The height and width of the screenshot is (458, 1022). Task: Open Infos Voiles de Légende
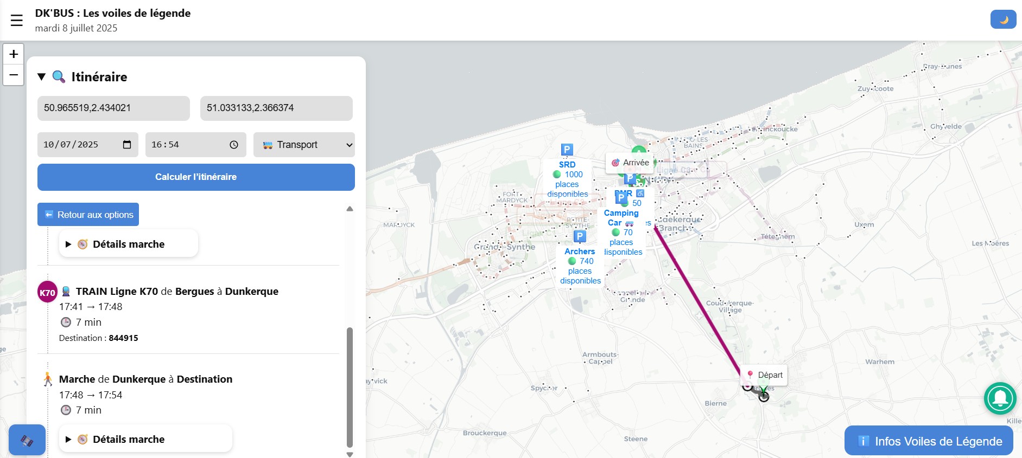[929, 441]
